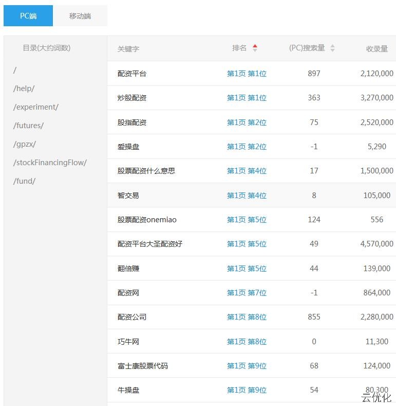Screen dimensions: 396x406
Task: Switch to the PC端 tab
Action: tap(28, 16)
